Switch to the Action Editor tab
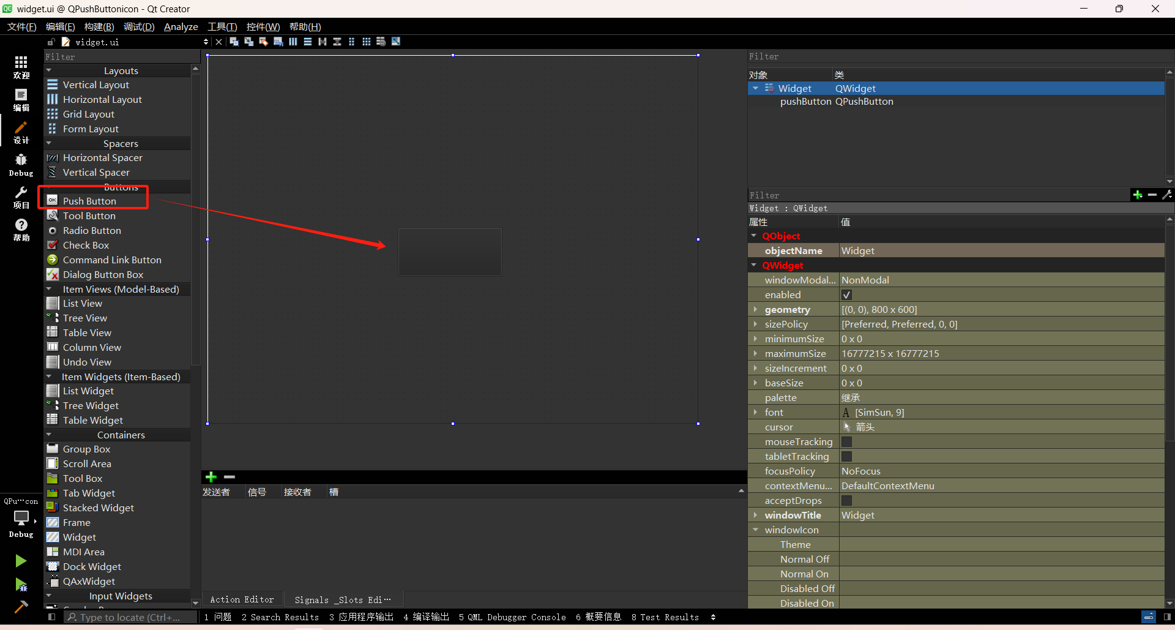1175x630 pixels. click(242, 599)
